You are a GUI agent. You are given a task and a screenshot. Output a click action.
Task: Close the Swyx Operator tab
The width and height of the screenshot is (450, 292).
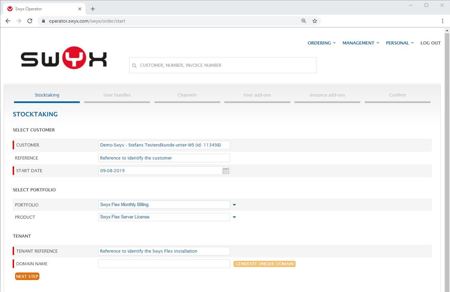[x=80, y=9]
